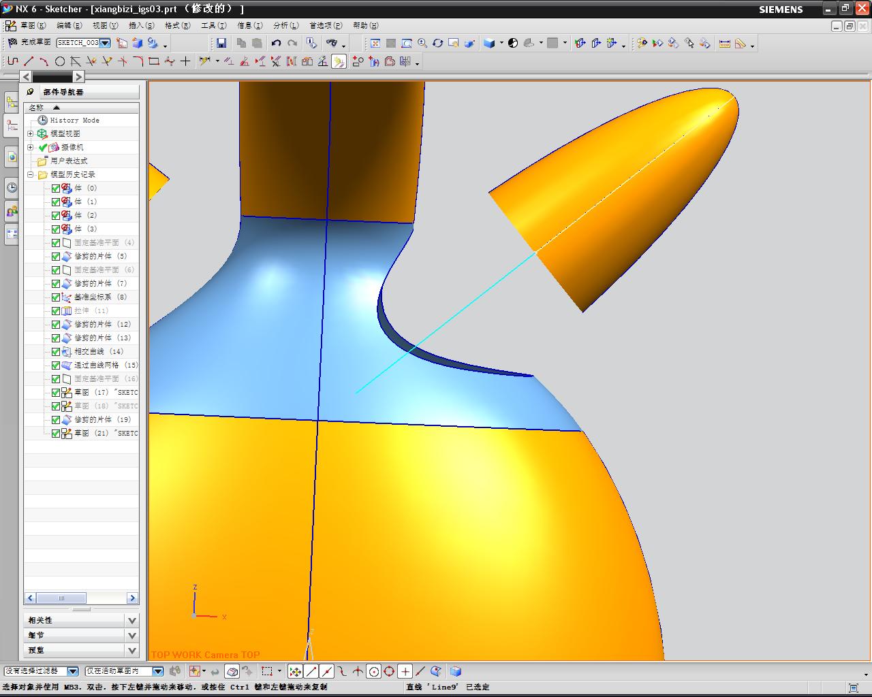Click the Finish Sketch (完成草图) flag icon

click(x=12, y=43)
